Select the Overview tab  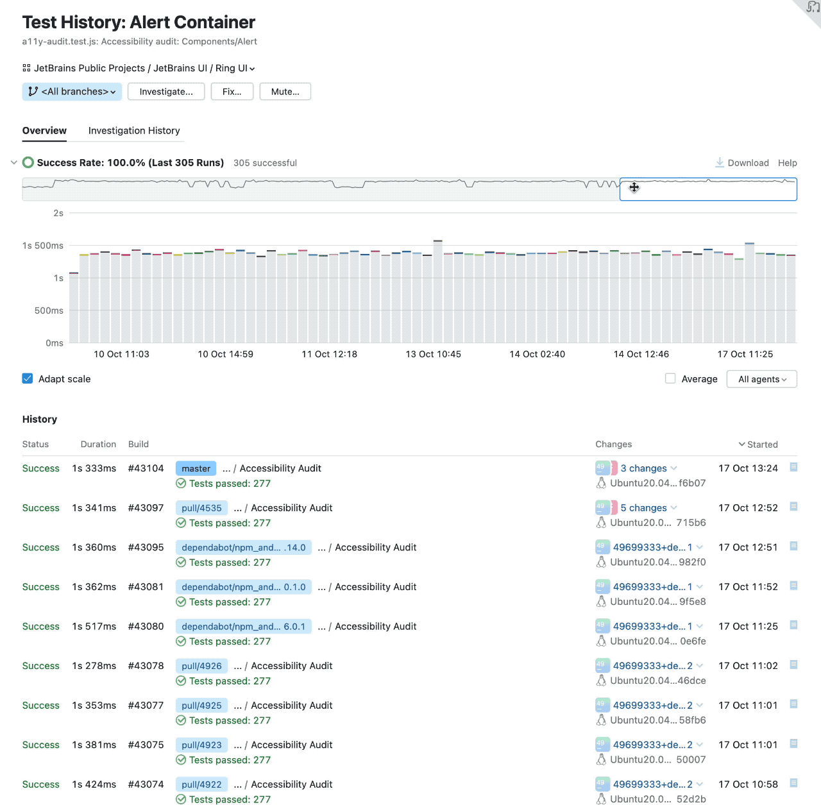click(x=44, y=130)
